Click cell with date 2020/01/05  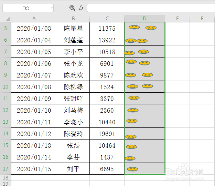click(x=34, y=52)
